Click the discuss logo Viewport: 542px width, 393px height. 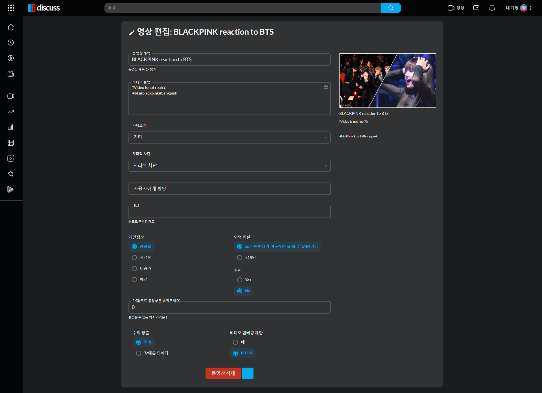pyautogui.click(x=44, y=8)
